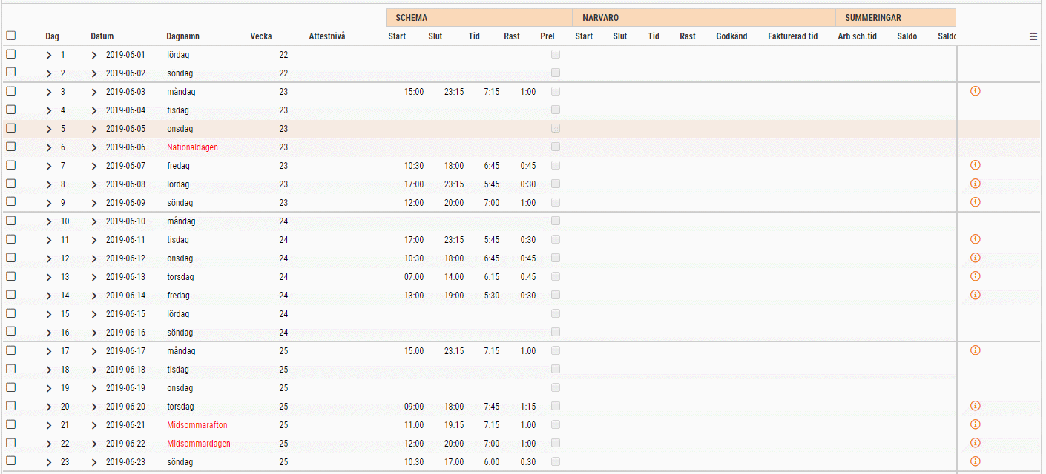Screen dimensions: 1046x474
Task: Click the schema start time 09:00
Action: point(414,407)
